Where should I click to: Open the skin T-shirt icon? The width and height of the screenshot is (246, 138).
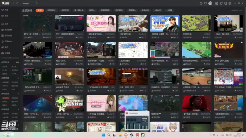221,3
